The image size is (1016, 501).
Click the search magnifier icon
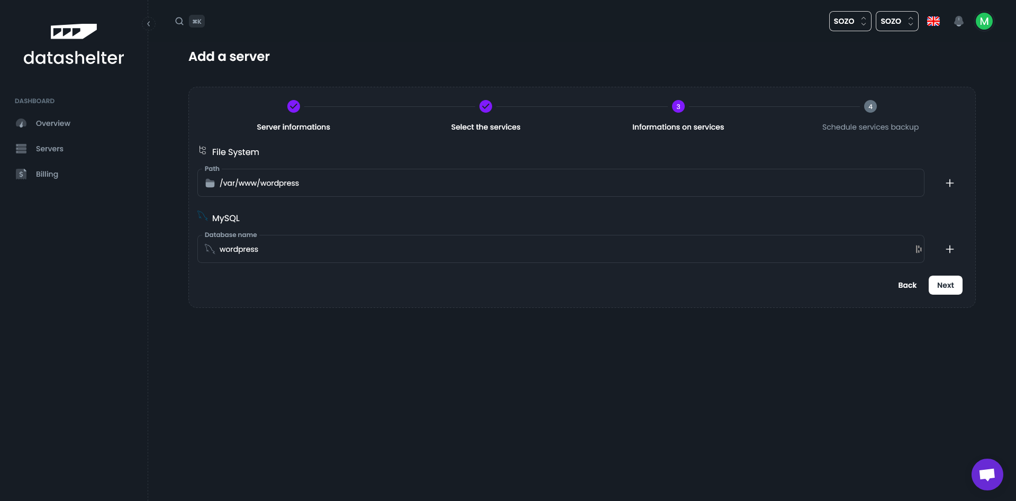[179, 21]
